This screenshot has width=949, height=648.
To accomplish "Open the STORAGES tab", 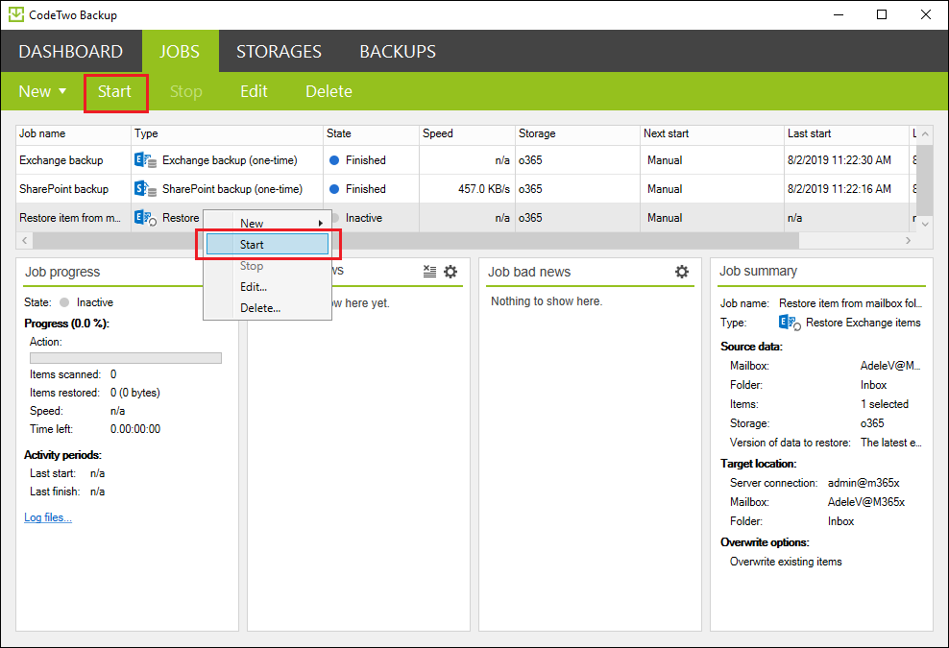I will (x=279, y=52).
